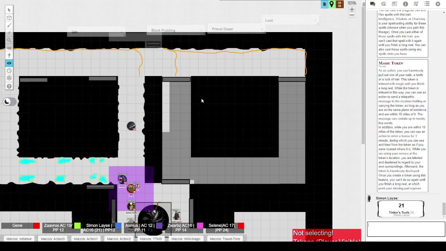This screenshot has width=446, height=251.
Task: Click the blue page icon in top toolbar
Action: [x=324, y=4]
